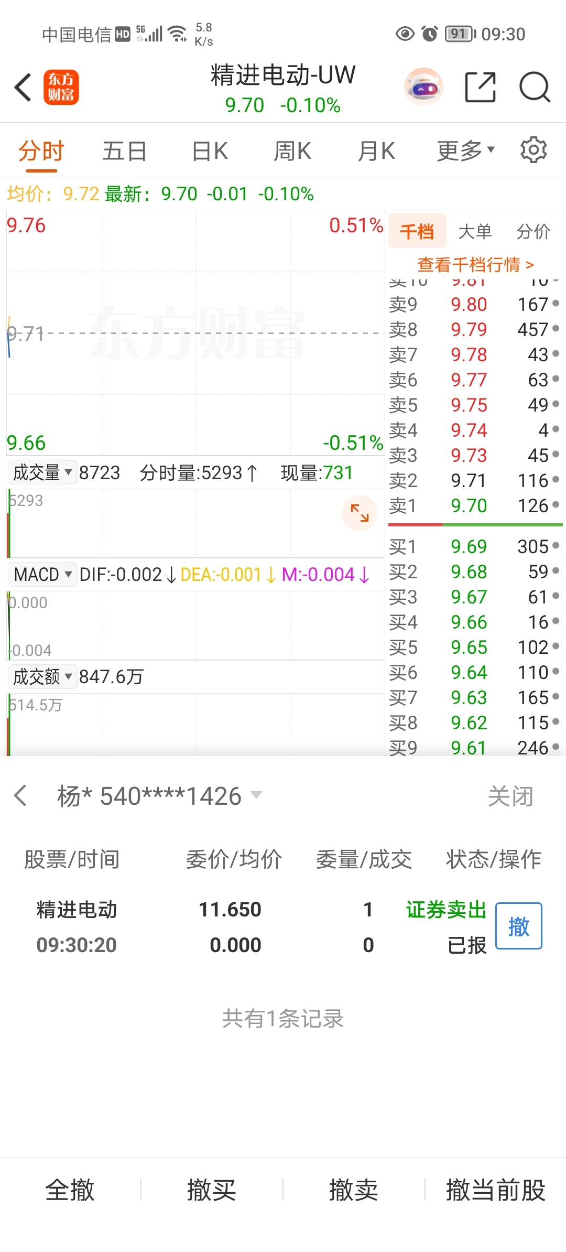Switch to 月K chart tab
The width and height of the screenshot is (566, 1252).
coord(376,151)
